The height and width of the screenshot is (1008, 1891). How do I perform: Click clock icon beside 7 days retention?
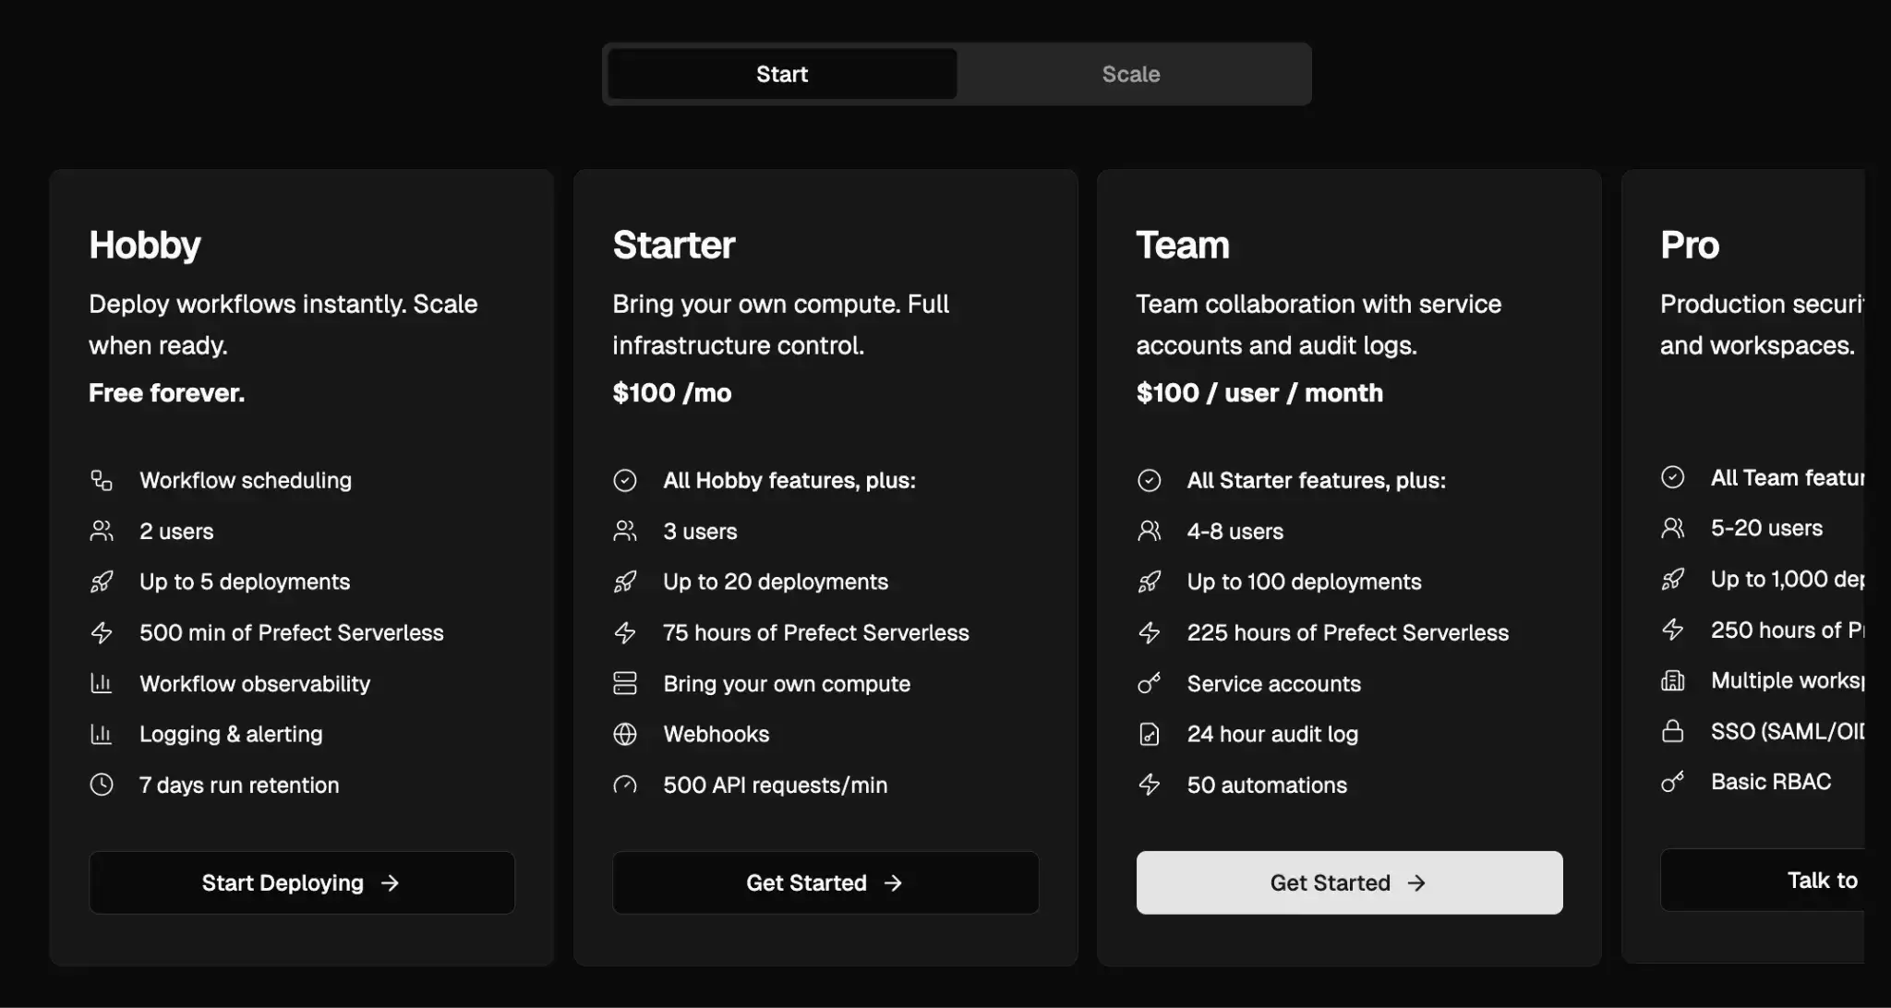(102, 785)
